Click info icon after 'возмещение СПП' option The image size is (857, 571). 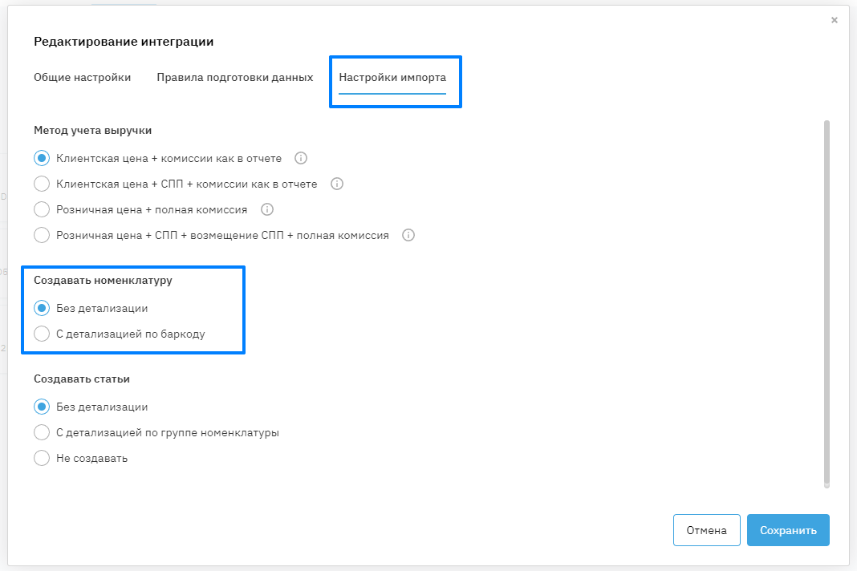point(408,236)
